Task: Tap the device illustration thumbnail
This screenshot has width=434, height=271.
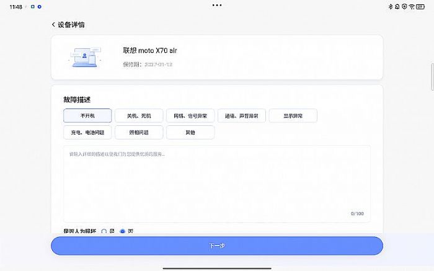Action: point(84,57)
